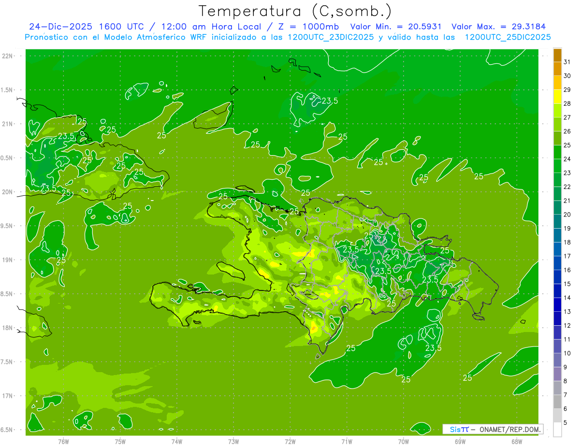
Task: Click the teal legend swatch between 19 and 20
Action: (x=557, y=221)
